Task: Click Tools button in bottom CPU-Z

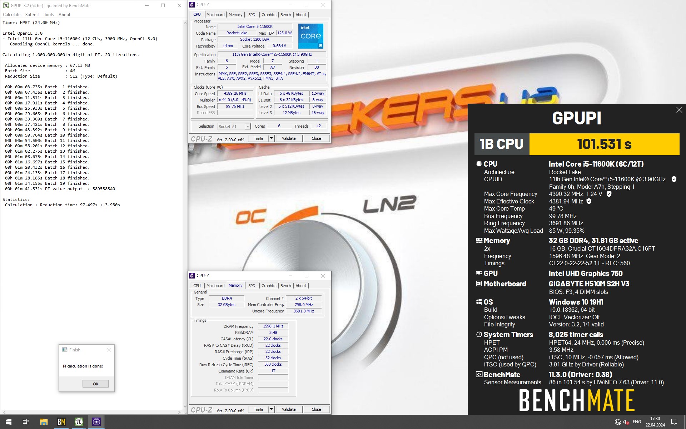Action: (x=258, y=409)
